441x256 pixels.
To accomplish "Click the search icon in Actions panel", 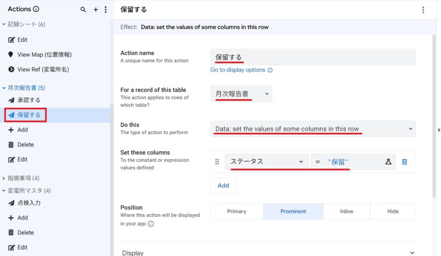I will (83, 9).
